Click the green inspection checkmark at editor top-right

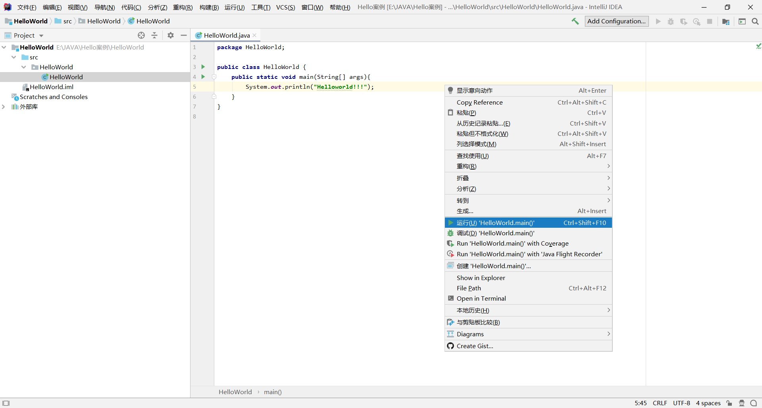point(758,46)
